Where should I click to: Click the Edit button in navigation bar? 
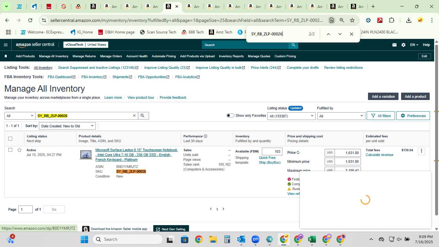point(424,56)
